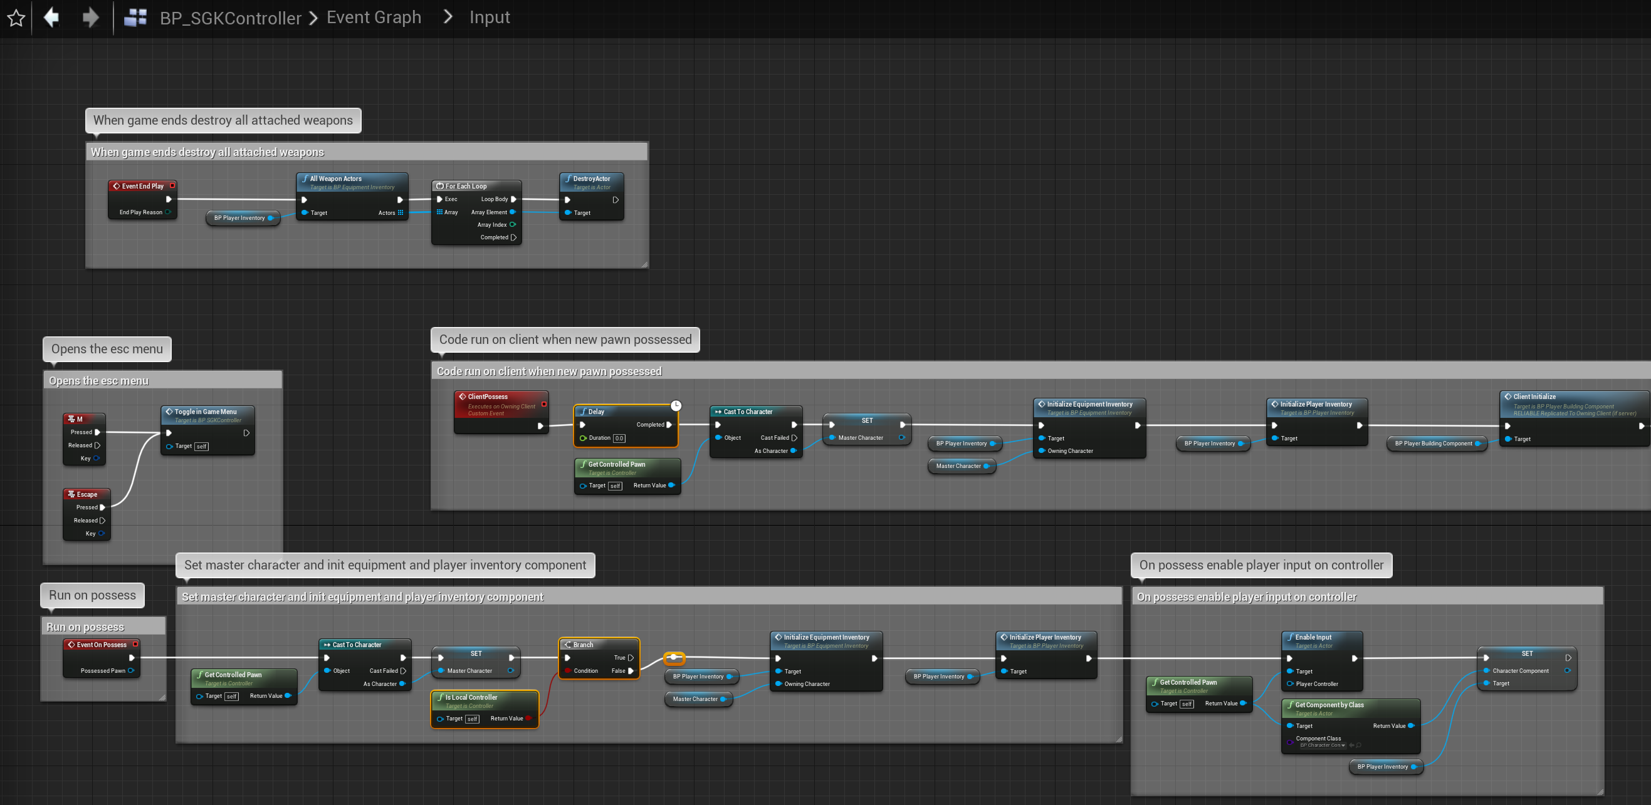
Task: Click the Delay node clock icon
Action: [x=676, y=405]
